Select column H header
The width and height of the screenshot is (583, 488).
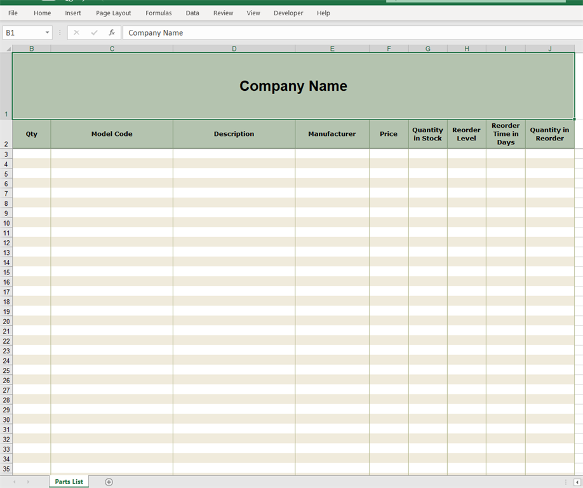[x=467, y=49]
